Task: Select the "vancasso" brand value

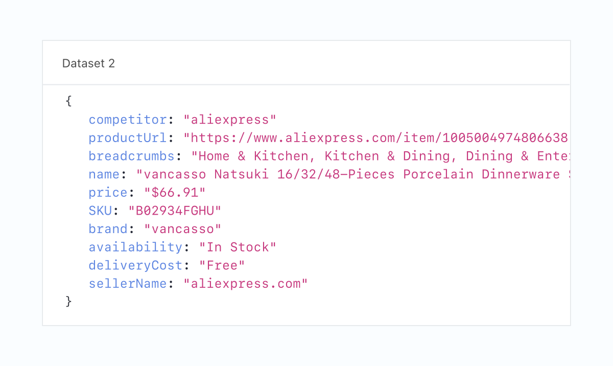Action: [x=183, y=229]
